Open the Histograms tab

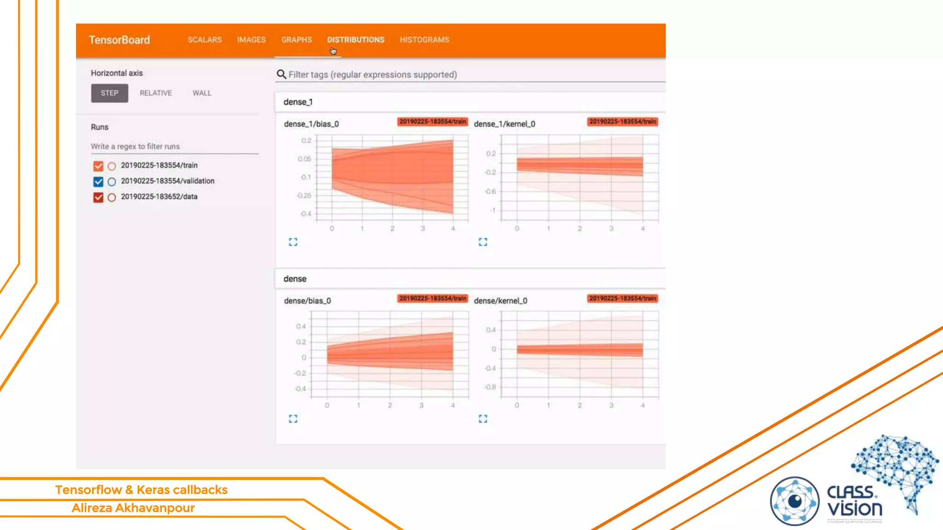coord(424,40)
